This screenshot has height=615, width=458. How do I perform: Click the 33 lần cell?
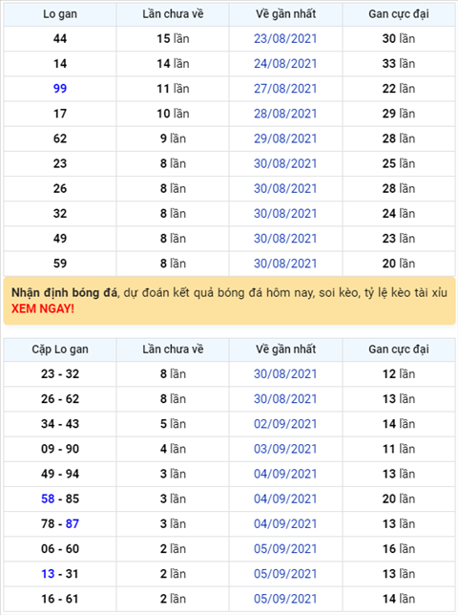[x=399, y=64]
